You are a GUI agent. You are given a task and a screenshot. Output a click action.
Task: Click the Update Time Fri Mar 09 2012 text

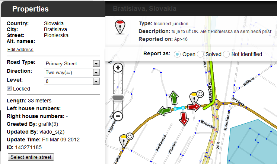coord(43,140)
